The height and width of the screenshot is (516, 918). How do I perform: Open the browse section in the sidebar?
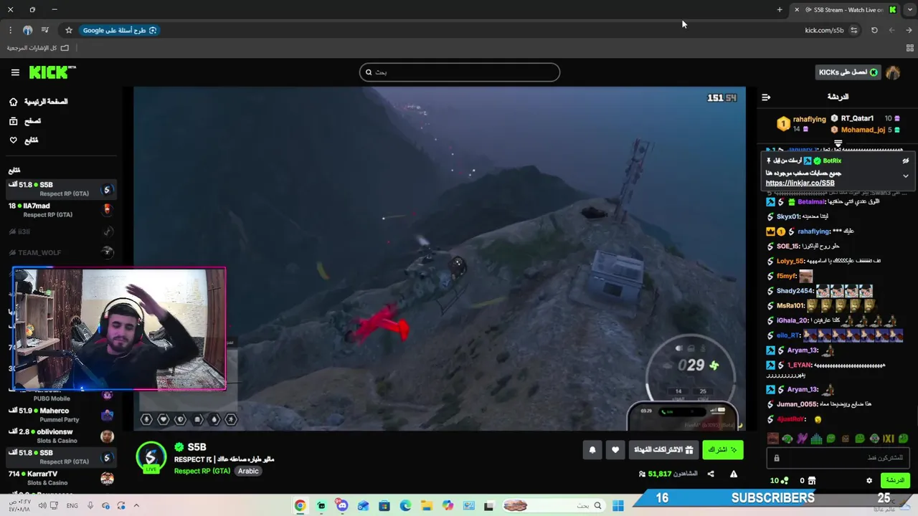point(25,121)
